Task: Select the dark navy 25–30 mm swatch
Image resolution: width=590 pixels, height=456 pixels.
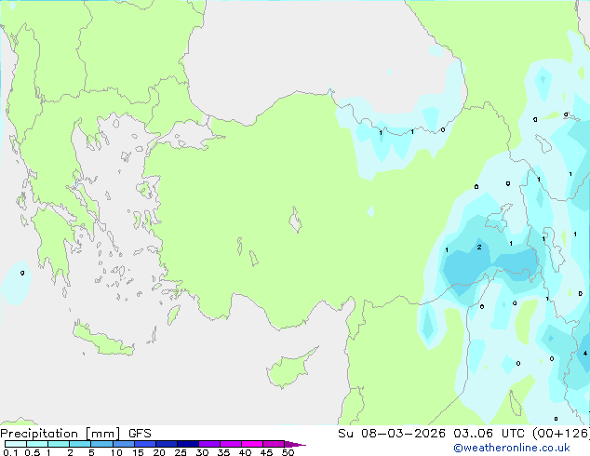Action: click(x=188, y=444)
